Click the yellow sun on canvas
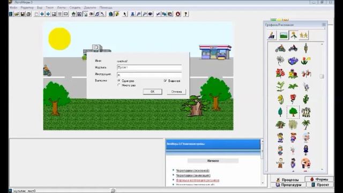Screen dimensions: 343x193 (x=59, y=39)
